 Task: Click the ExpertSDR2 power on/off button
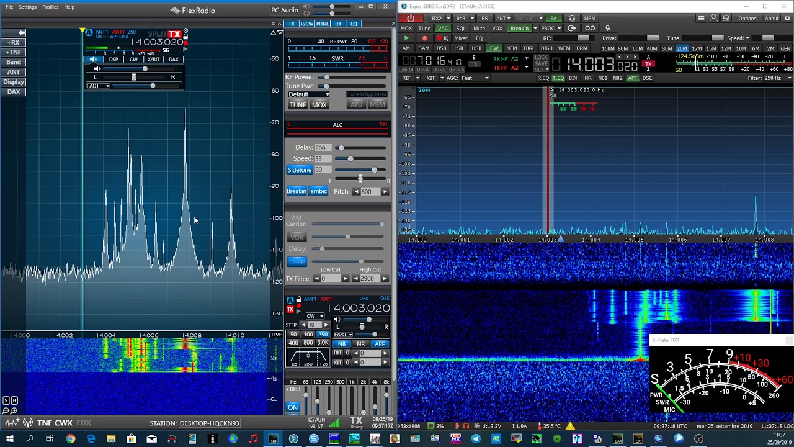[411, 19]
